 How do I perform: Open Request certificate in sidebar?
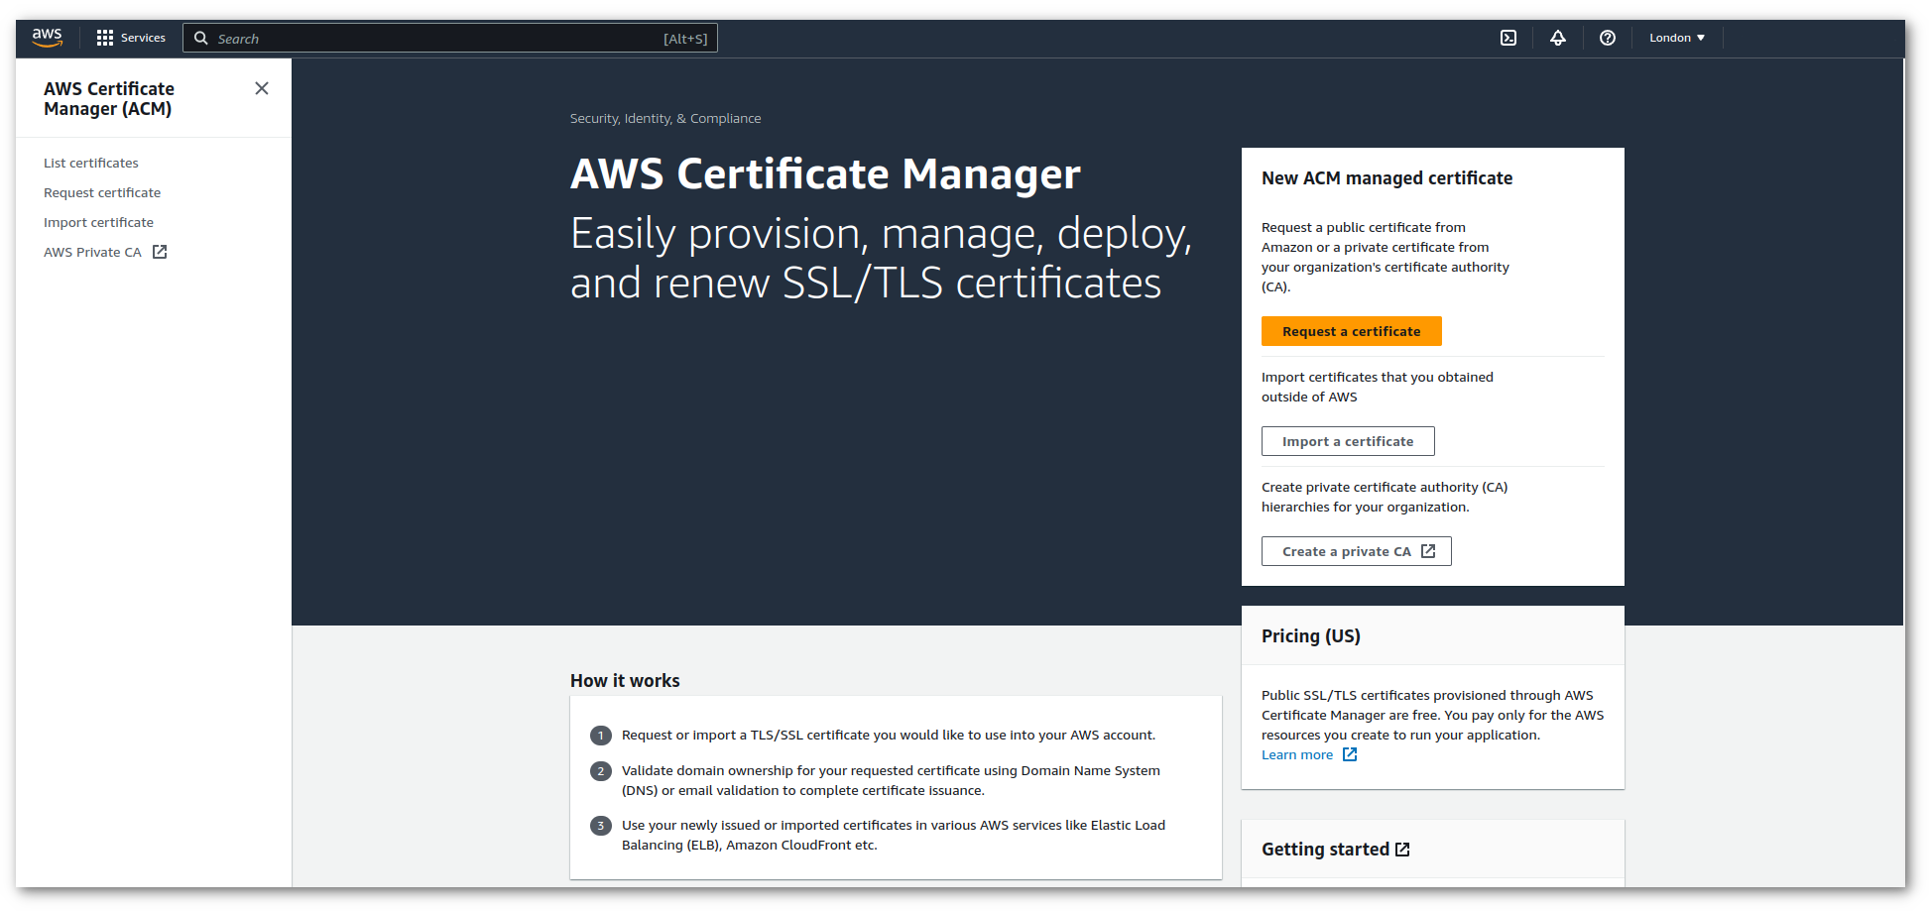(102, 192)
